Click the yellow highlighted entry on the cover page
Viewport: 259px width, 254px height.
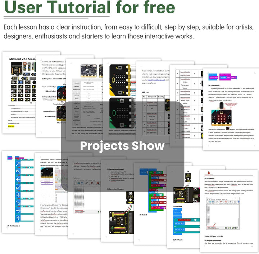11,126
